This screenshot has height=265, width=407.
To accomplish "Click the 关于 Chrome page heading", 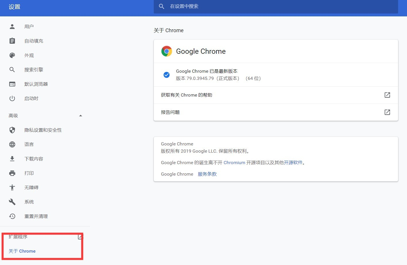I will click(168, 30).
